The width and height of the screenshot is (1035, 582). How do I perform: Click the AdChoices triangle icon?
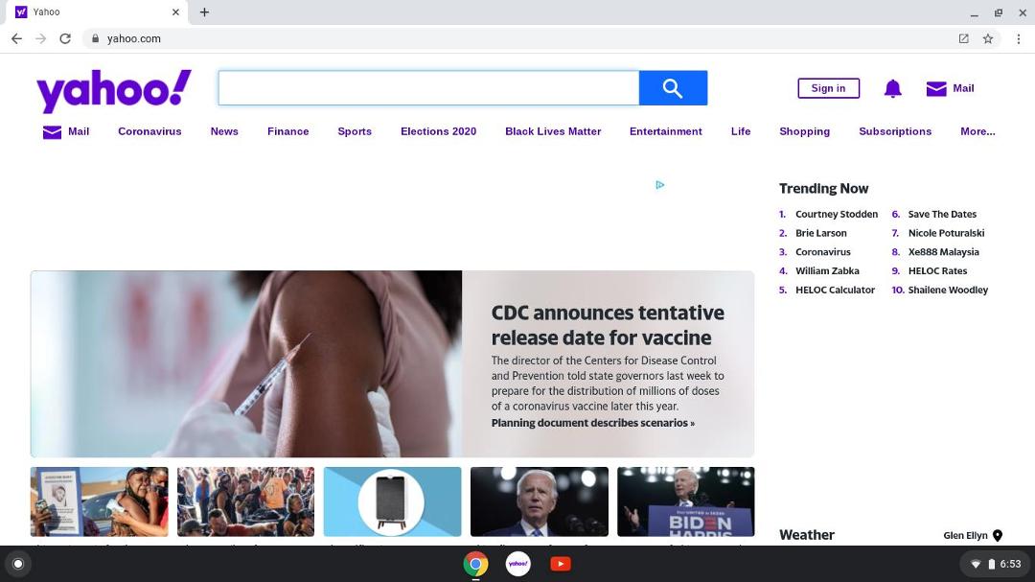(x=660, y=185)
